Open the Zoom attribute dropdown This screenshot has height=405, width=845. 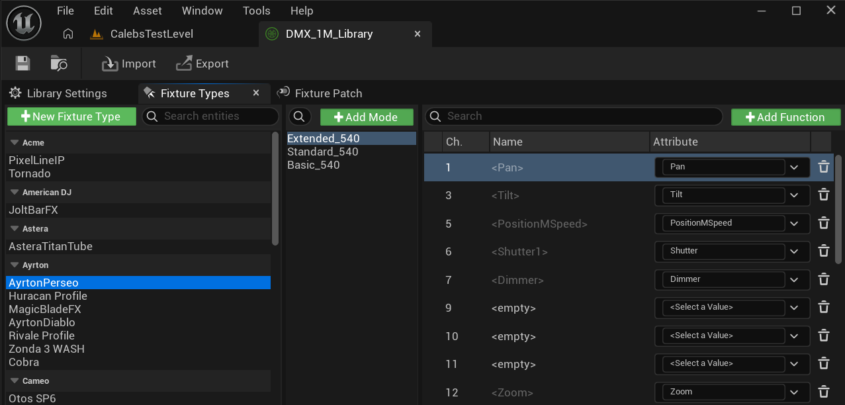pos(732,392)
